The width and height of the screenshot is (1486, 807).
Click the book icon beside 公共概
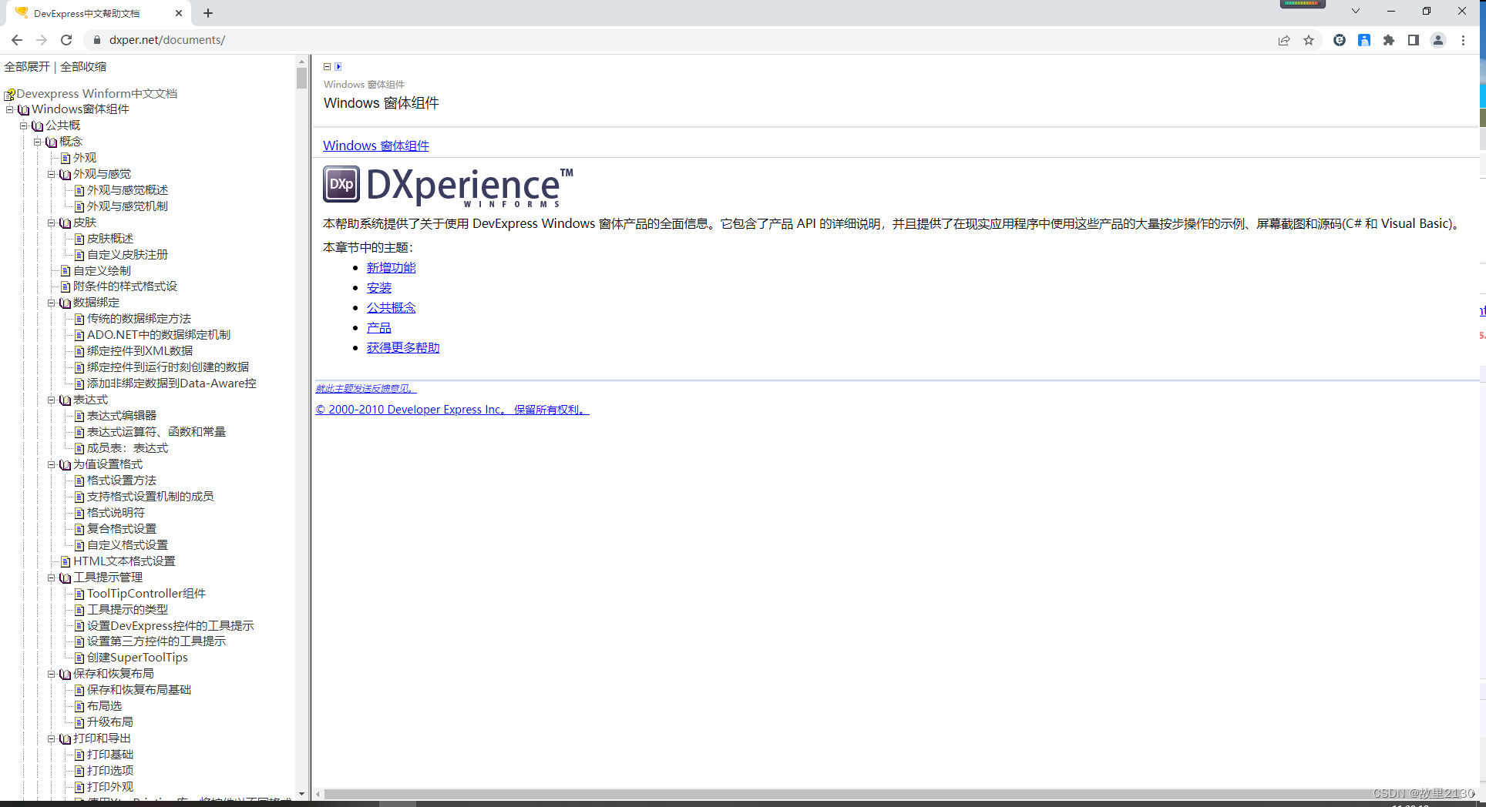(x=38, y=126)
